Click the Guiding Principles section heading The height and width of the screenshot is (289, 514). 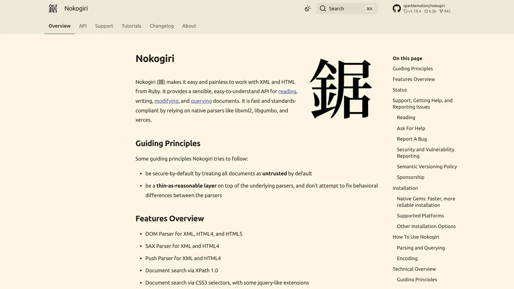(x=168, y=144)
